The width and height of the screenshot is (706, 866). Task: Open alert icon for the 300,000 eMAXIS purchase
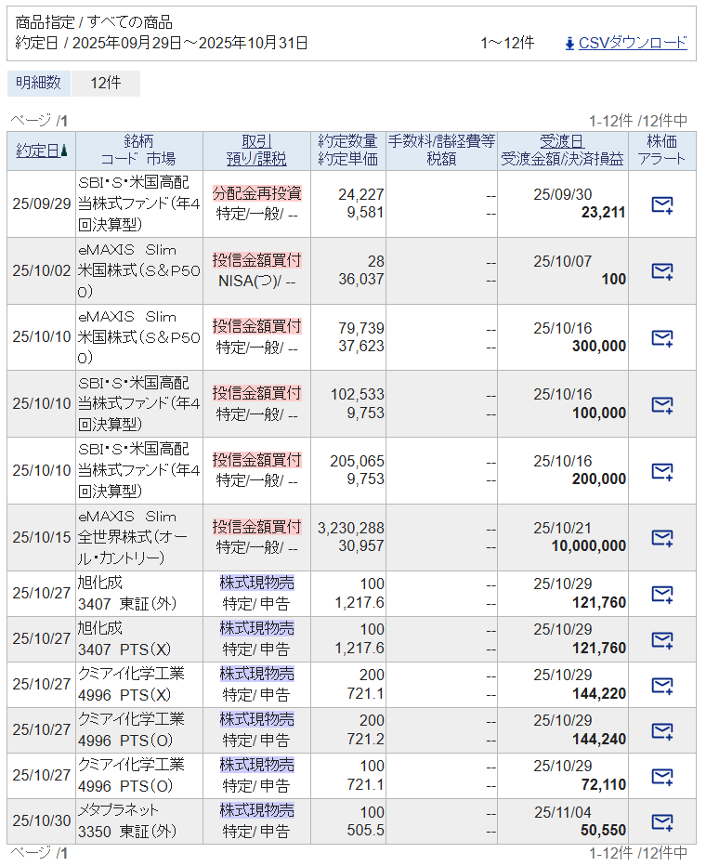(661, 337)
